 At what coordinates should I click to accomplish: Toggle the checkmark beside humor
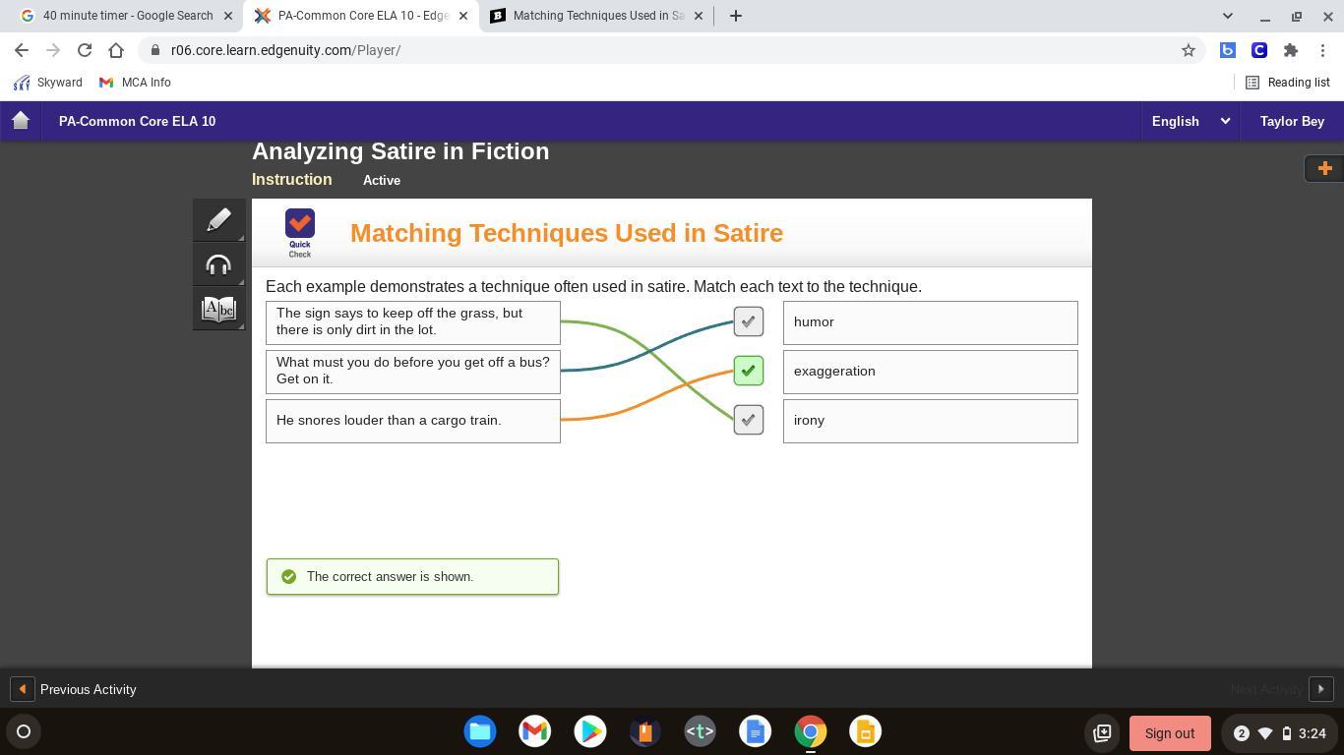pyautogui.click(x=749, y=321)
